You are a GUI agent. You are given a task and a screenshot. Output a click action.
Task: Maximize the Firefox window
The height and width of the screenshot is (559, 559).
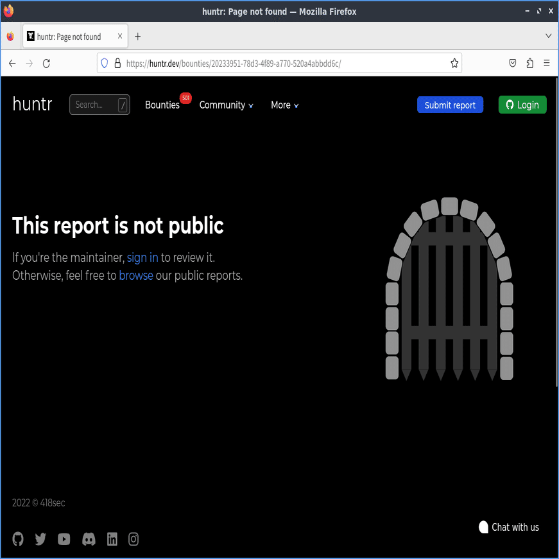click(539, 11)
